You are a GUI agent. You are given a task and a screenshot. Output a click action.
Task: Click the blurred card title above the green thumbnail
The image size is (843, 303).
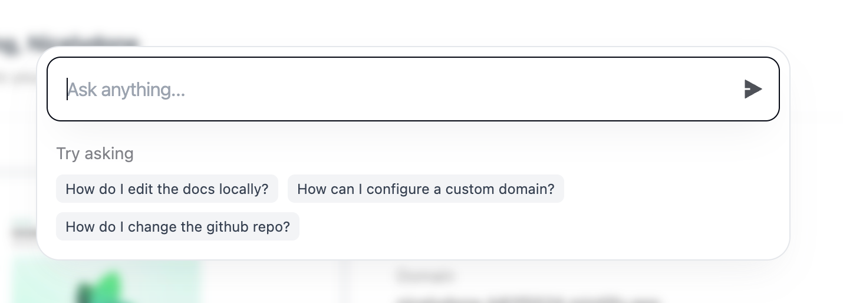(24, 234)
